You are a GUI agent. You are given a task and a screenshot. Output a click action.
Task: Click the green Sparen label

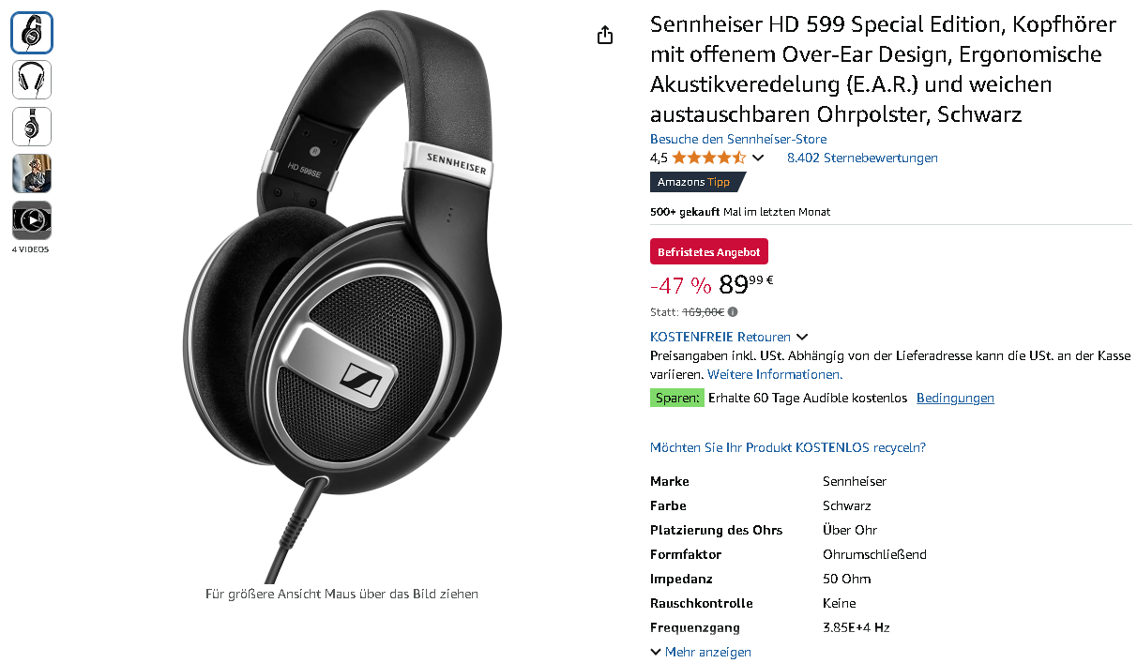(677, 398)
